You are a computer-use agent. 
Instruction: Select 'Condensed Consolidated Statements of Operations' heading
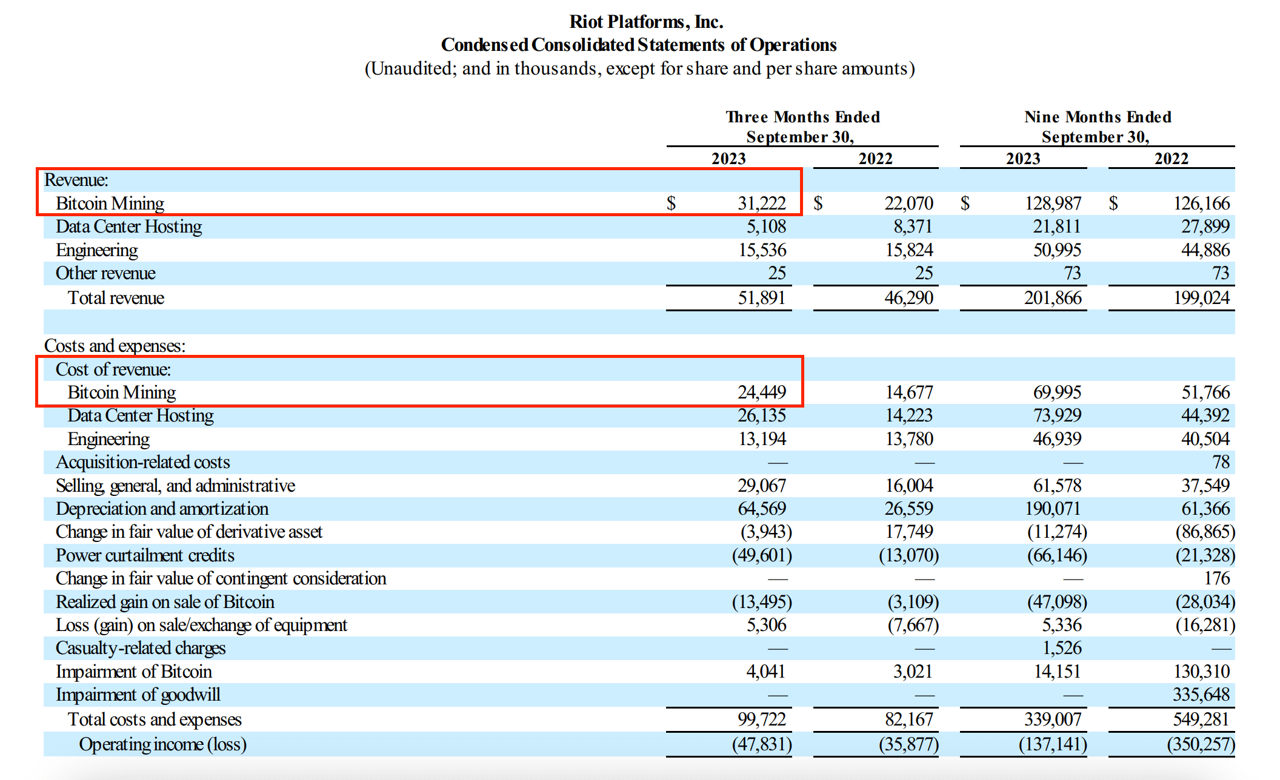pos(639,45)
